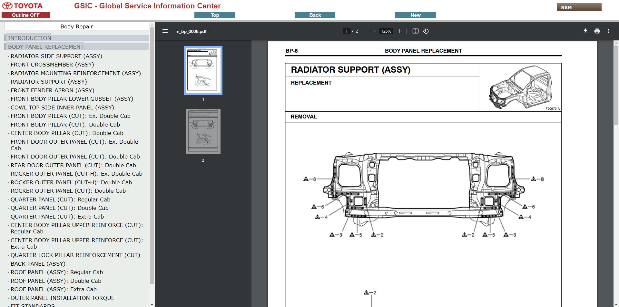Toggle the PDF sidebar menu icon
This screenshot has width=619, height=307.
(165, 31)
